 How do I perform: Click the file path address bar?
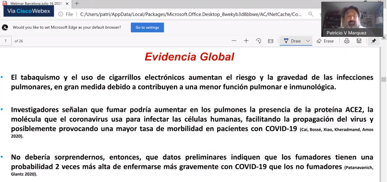[191, 14]
